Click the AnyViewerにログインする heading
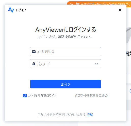Image resolution: width=131 pixels, height=126 pixels. point(66,30)
